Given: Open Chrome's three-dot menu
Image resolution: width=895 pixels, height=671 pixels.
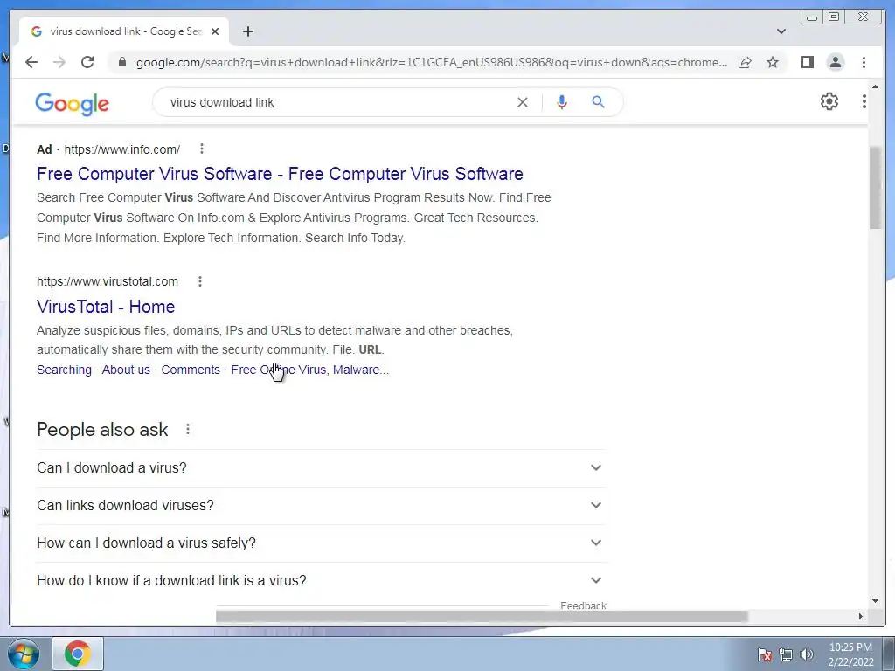Looking at the screenshot, I should 864,62.
